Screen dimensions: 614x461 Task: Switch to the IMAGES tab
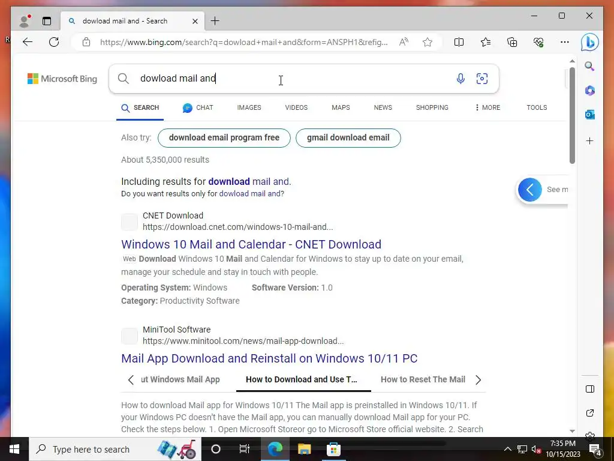tap(249, 107)
